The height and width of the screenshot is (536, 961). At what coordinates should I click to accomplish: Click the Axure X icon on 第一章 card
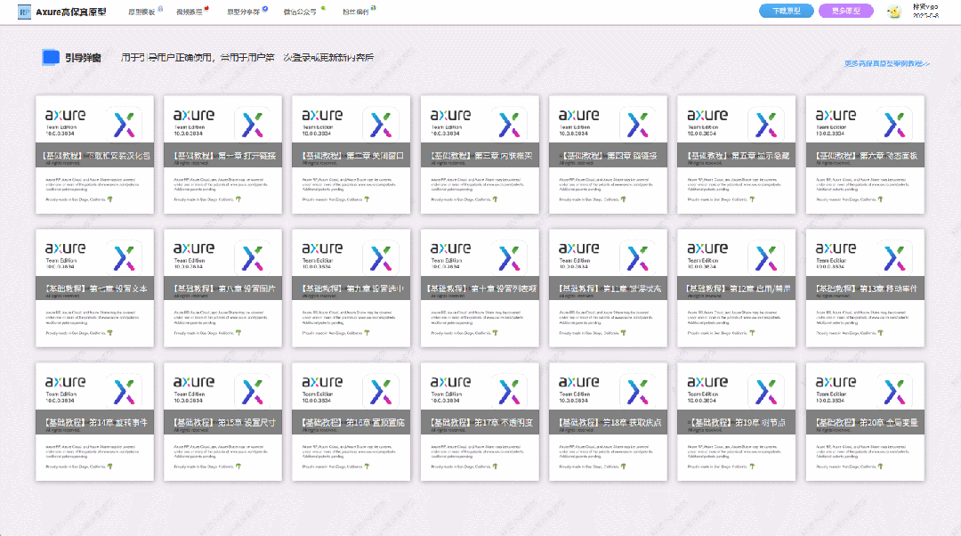point(253,125)
